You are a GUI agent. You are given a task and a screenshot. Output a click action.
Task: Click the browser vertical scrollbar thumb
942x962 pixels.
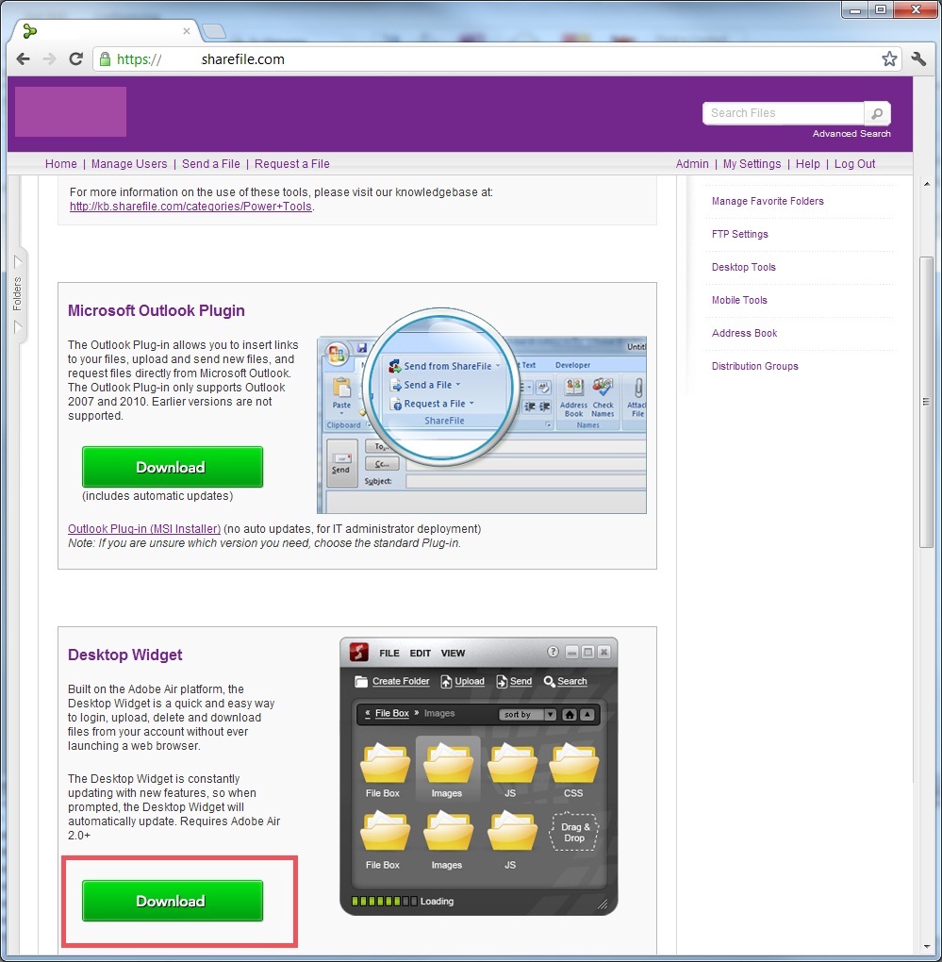[926, 402]
